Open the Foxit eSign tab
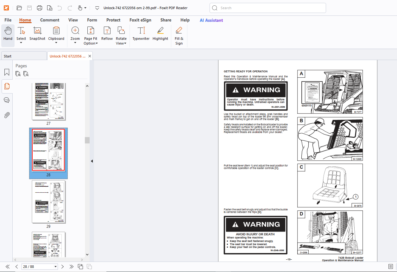The image size is (397, 272). [x=140, y=20]
